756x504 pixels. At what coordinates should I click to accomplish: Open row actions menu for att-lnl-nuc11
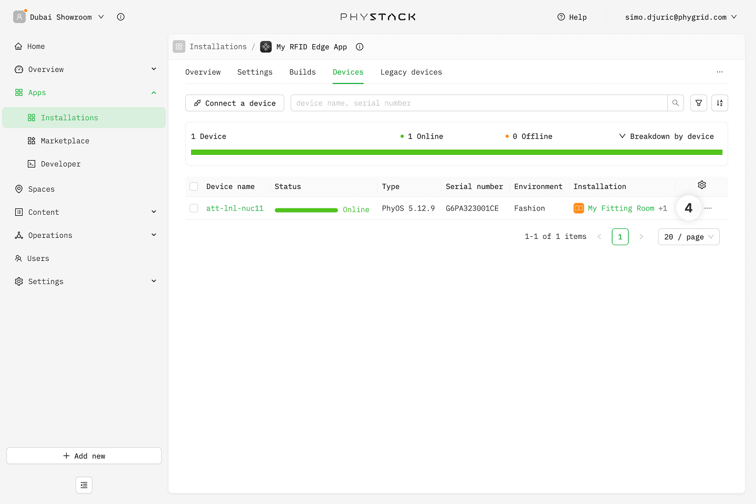708,208
